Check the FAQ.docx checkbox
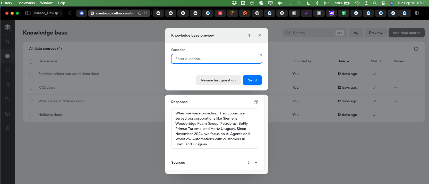The width and height of the screenshot is (429, 184). pyautogui.click(x=31, y=88)
